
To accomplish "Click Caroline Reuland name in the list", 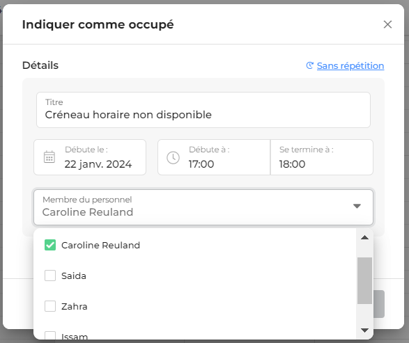I will (101, 245).
